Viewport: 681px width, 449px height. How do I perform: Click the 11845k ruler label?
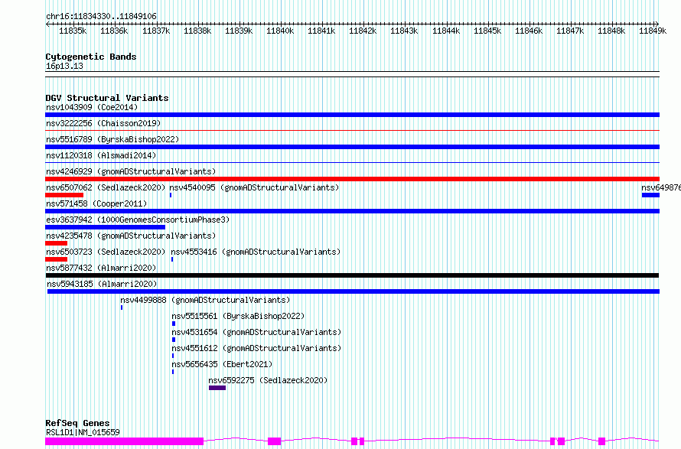point(487,31)
